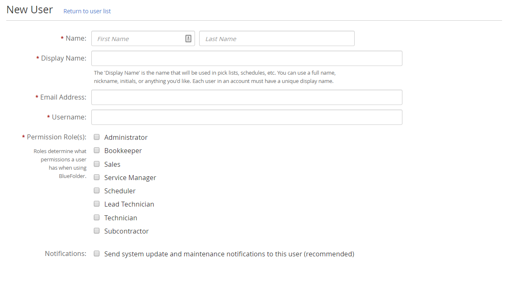This screenshot has width=512, height=285.
Task: Click the Notifications label
Action: tap(66, 253)
